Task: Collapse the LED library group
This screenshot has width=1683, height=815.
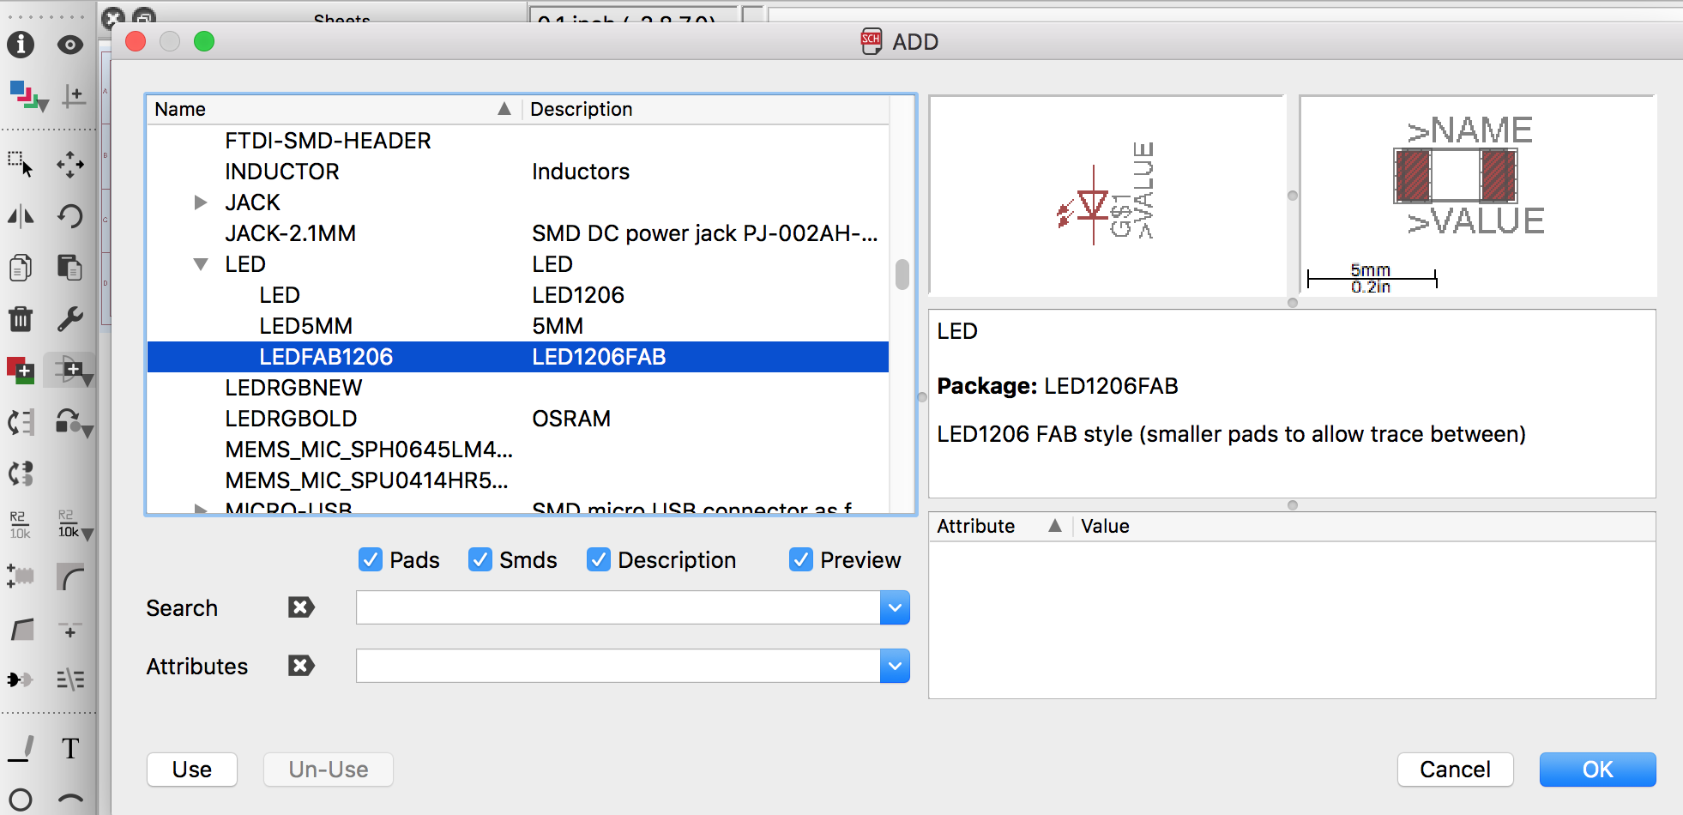Action: [200, 264]
